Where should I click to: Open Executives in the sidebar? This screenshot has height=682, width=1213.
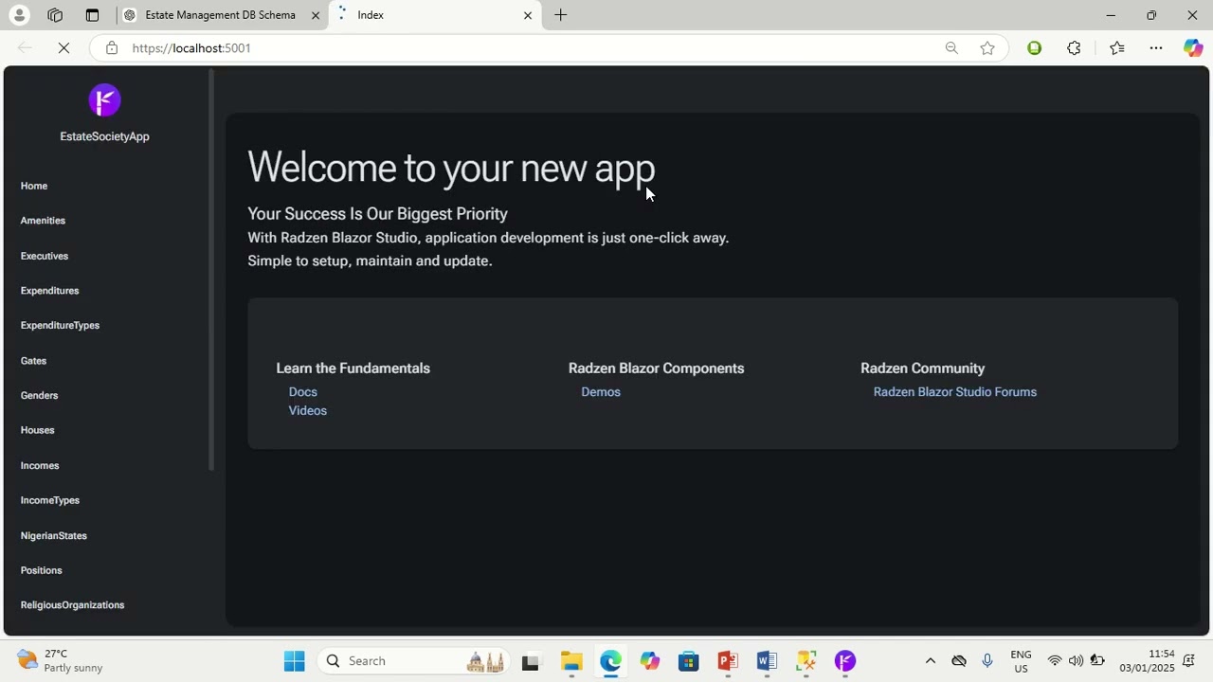(x=45, y=256)
